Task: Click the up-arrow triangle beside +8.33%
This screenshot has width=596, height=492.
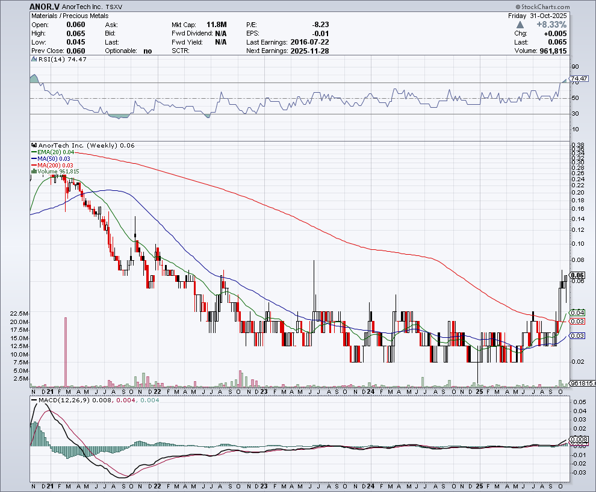Action: click(520, 25)
